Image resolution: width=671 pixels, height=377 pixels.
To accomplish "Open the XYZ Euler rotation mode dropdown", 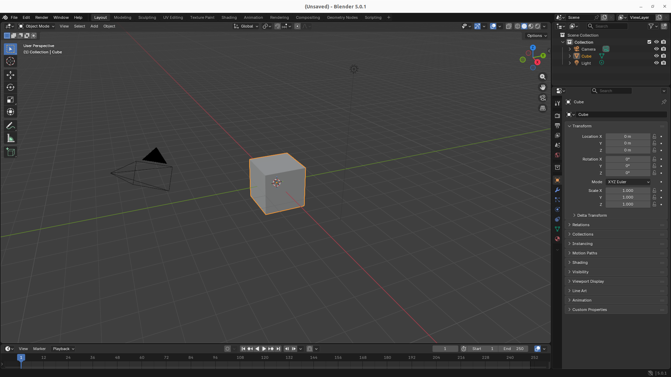I will click(x=628, y=182).
